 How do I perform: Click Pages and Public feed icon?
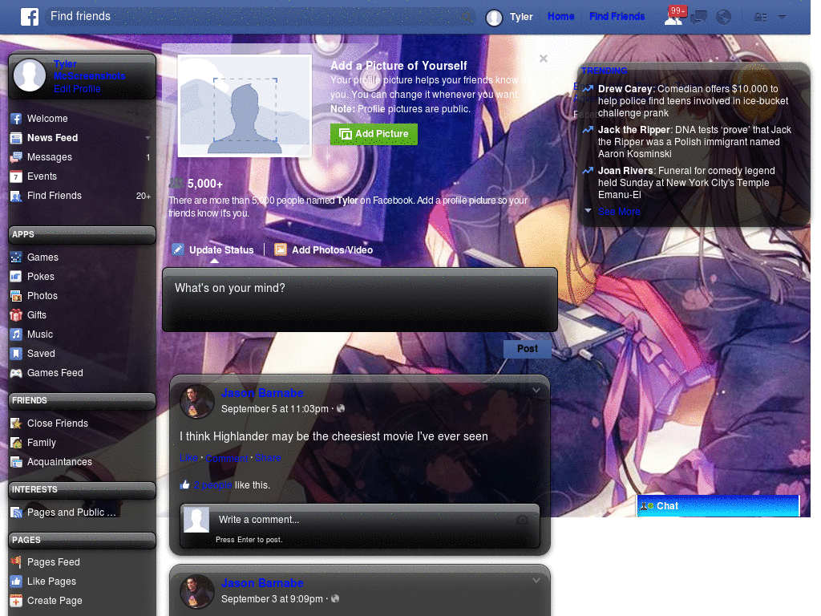pyautogui.click(x=16, y=513)
